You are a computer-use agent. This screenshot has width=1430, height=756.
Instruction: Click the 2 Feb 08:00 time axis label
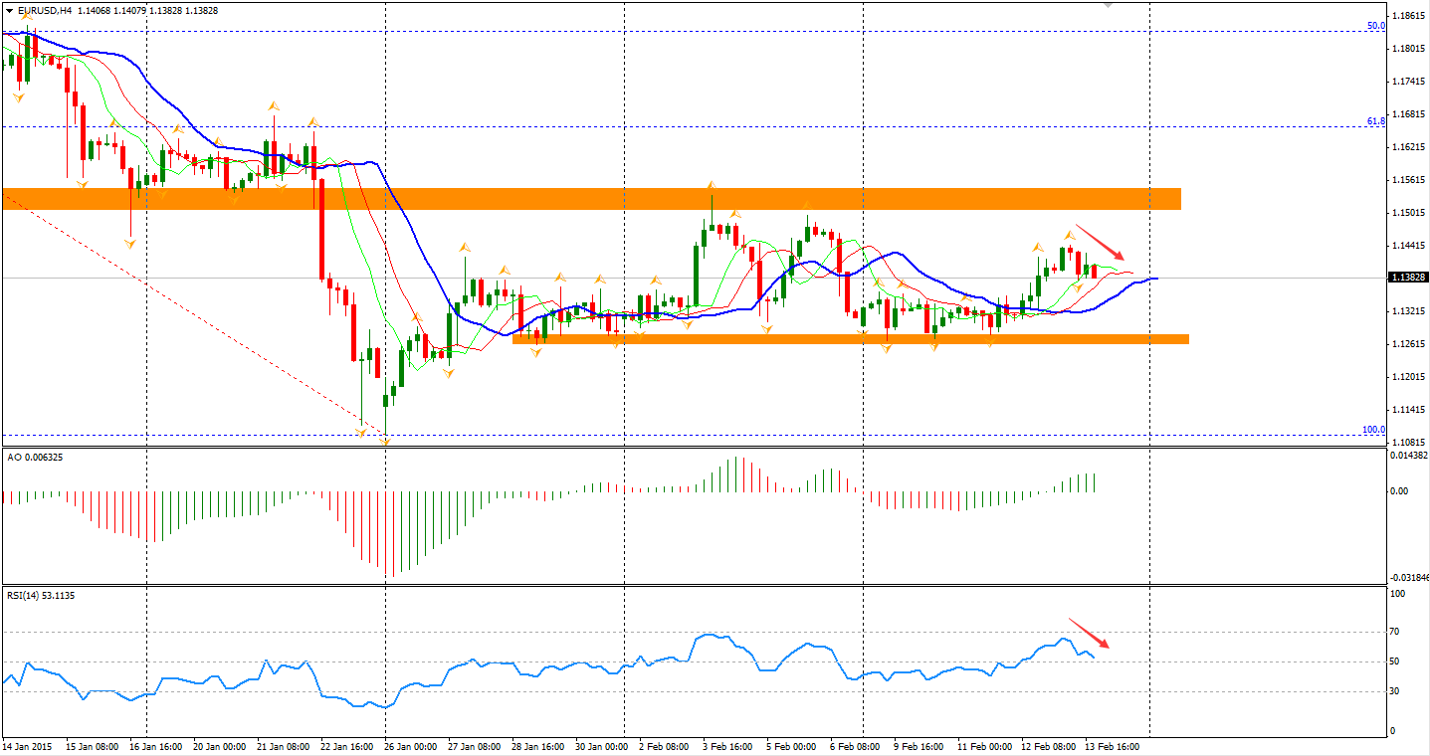click(x=666, y=745)
